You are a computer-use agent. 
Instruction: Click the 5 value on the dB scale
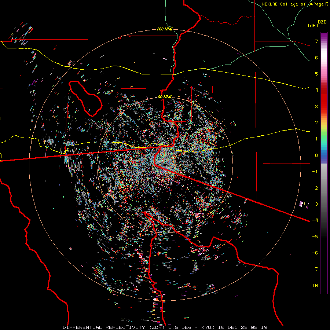point(316,74)
